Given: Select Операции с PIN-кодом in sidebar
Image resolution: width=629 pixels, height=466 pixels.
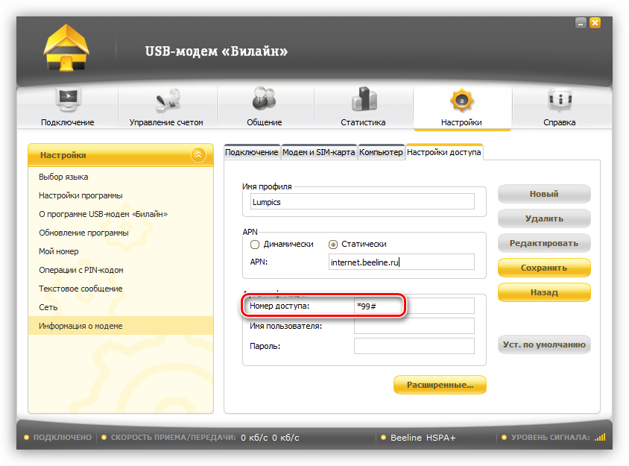Looking at the screenshot, I should pos(81,270).
